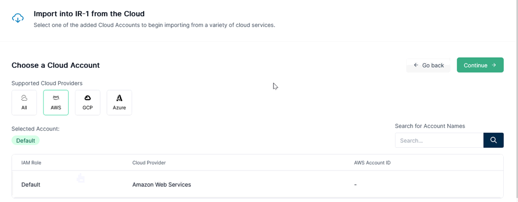The width and height of the screenshot is (518, 202).
Task: Click the Choose a Cloud Account heading
Action: pos(56,65)
